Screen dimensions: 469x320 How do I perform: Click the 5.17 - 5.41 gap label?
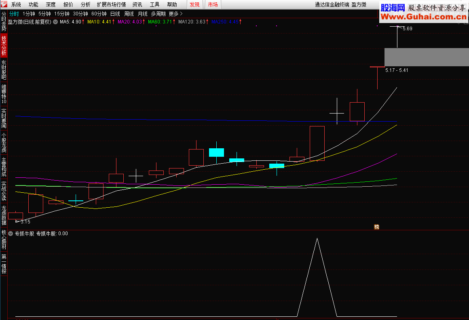coord(397,70)
